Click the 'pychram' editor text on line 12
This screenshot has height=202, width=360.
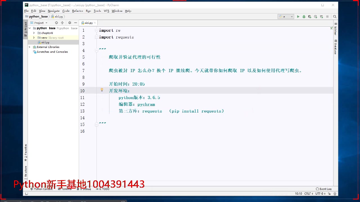(146, 104)
